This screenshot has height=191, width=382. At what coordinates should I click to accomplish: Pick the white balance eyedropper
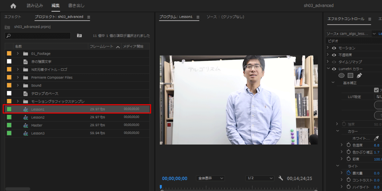pos(376,138)
